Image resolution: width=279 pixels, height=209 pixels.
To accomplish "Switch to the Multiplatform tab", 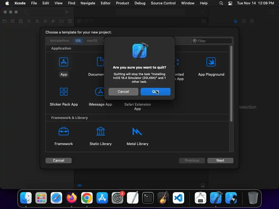I will pyautogui.click(x=59, y=41).
